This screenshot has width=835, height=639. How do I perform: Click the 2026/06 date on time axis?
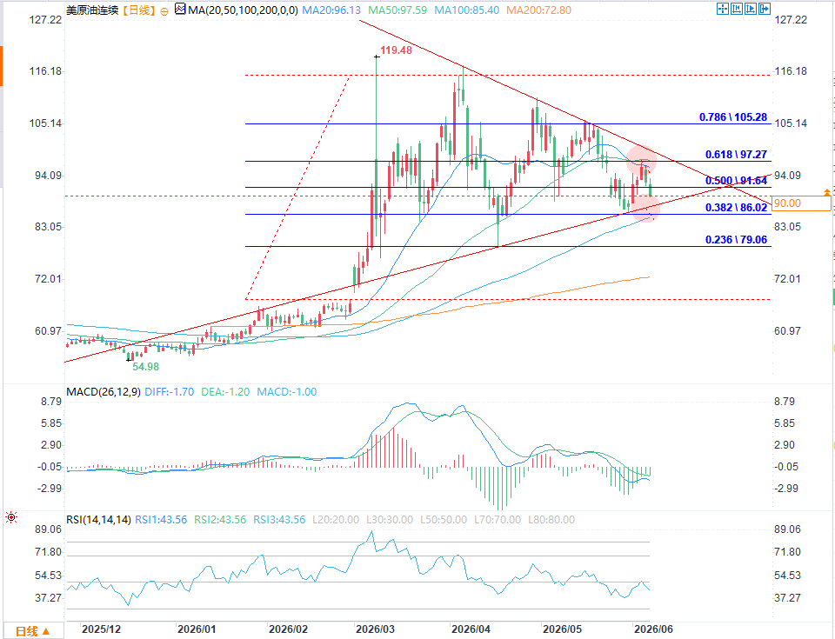click(x=653, y=629)
